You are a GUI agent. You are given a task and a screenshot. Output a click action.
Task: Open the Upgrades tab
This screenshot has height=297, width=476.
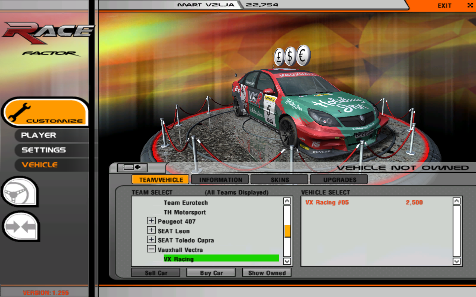coord(339,180)
